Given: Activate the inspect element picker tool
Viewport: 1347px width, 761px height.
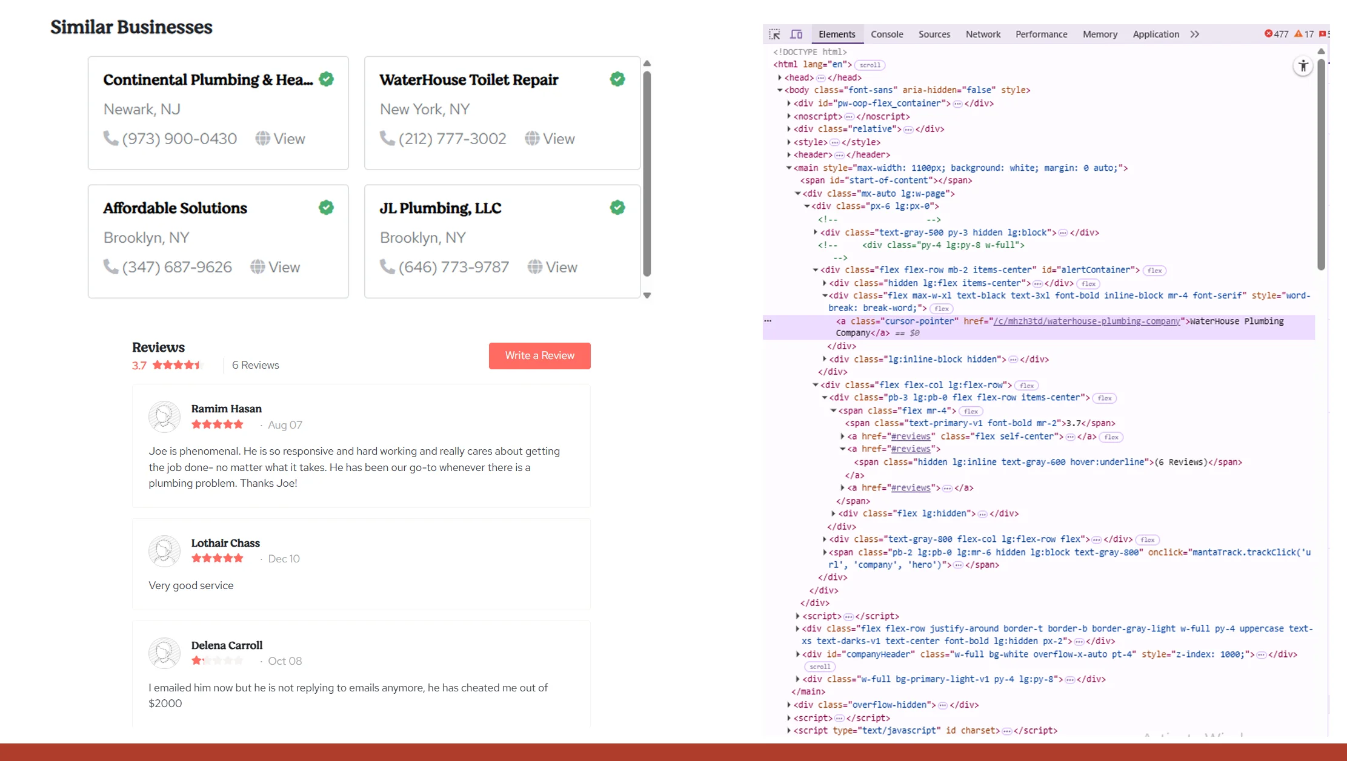Looking at the screenshot, I should 776,34.
